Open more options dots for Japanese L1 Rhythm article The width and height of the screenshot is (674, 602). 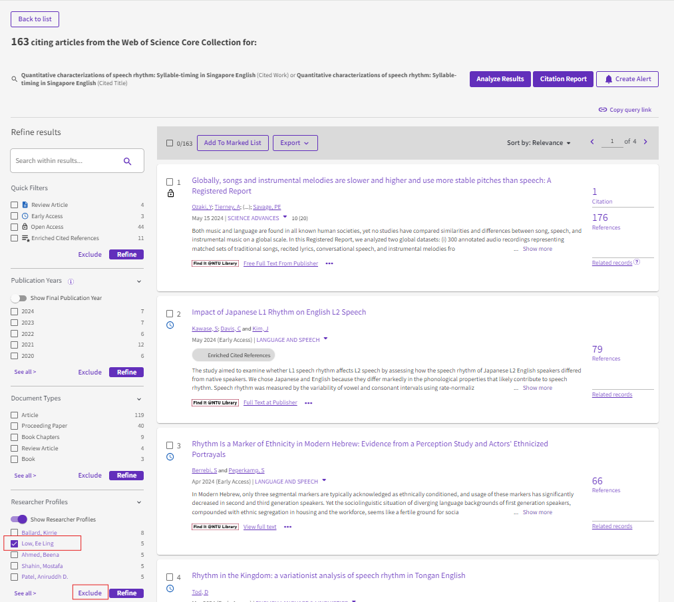[x=309, y=403]
